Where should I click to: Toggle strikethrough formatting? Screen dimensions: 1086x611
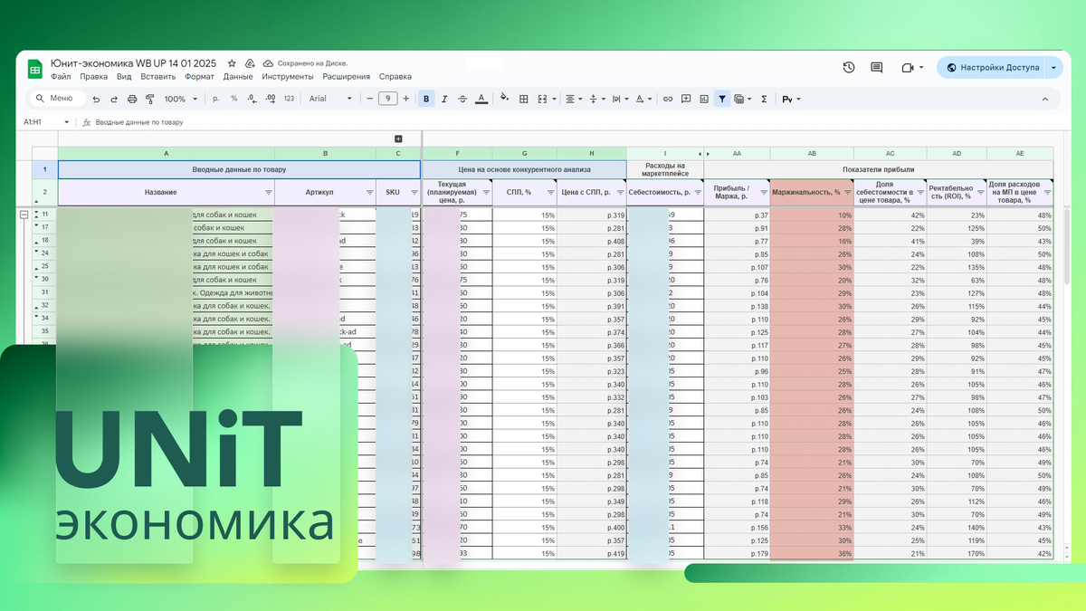tap(462, 99)
